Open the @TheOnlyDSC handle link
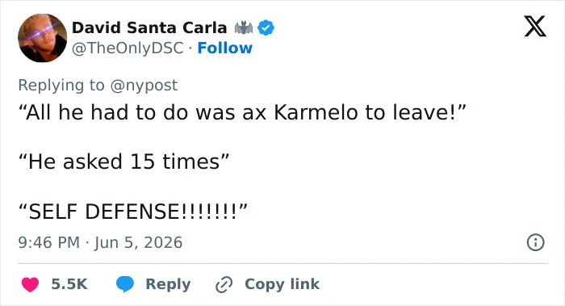Image resolution: width=565 pixels, height=306 pixels. pos(128,48)
